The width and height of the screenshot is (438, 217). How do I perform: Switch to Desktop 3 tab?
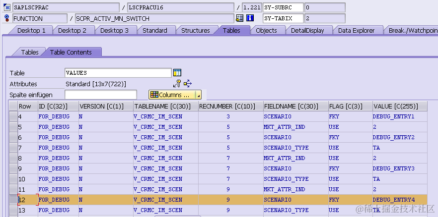point(114,30)
